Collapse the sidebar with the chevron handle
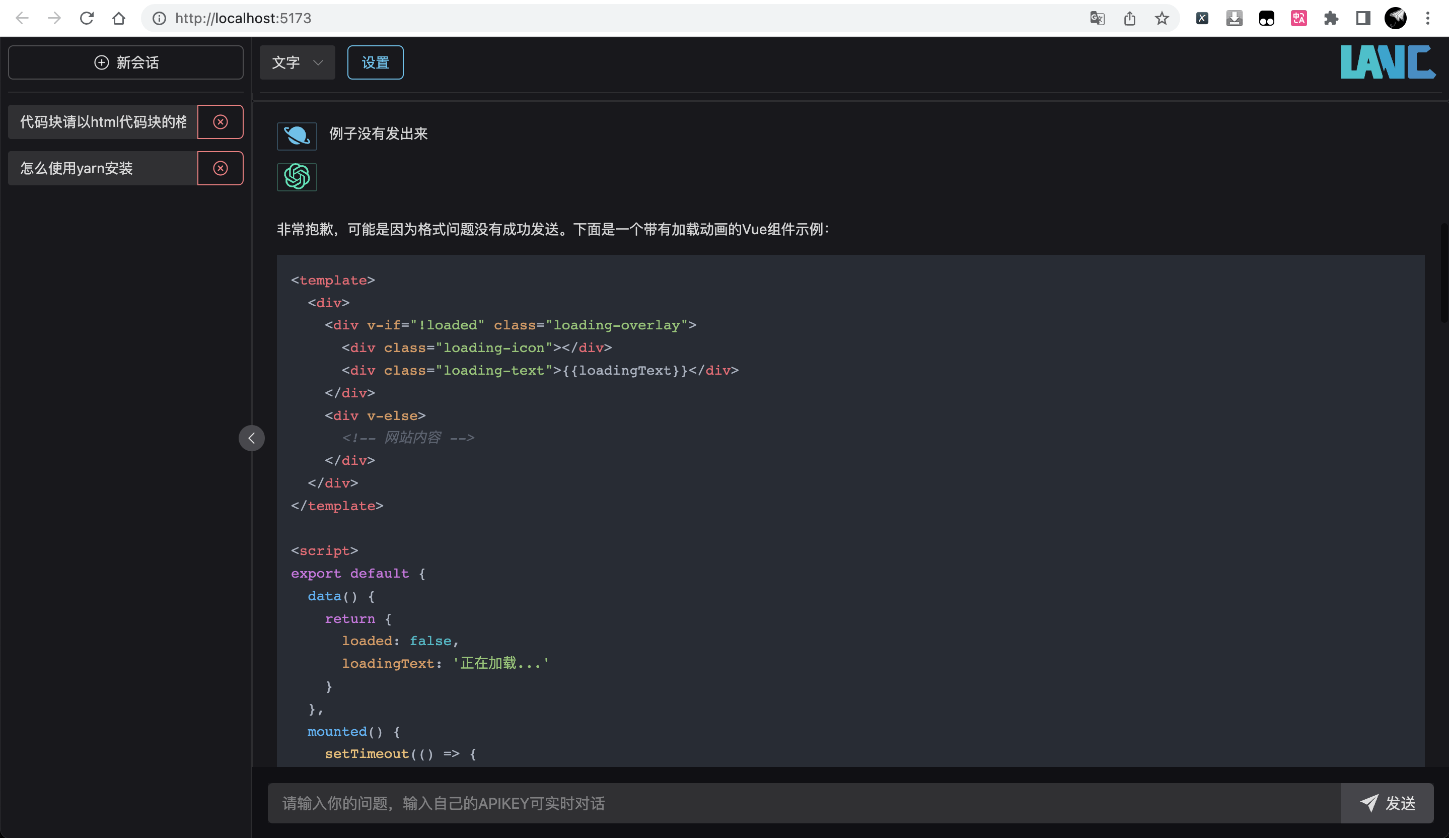The image size is (1449, 838). pyautogui.click(x=251, y=438)
